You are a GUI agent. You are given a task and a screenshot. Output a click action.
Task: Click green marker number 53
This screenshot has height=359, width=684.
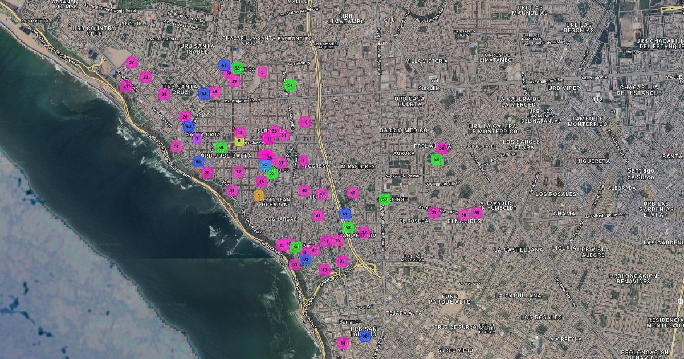click(385, 199)
